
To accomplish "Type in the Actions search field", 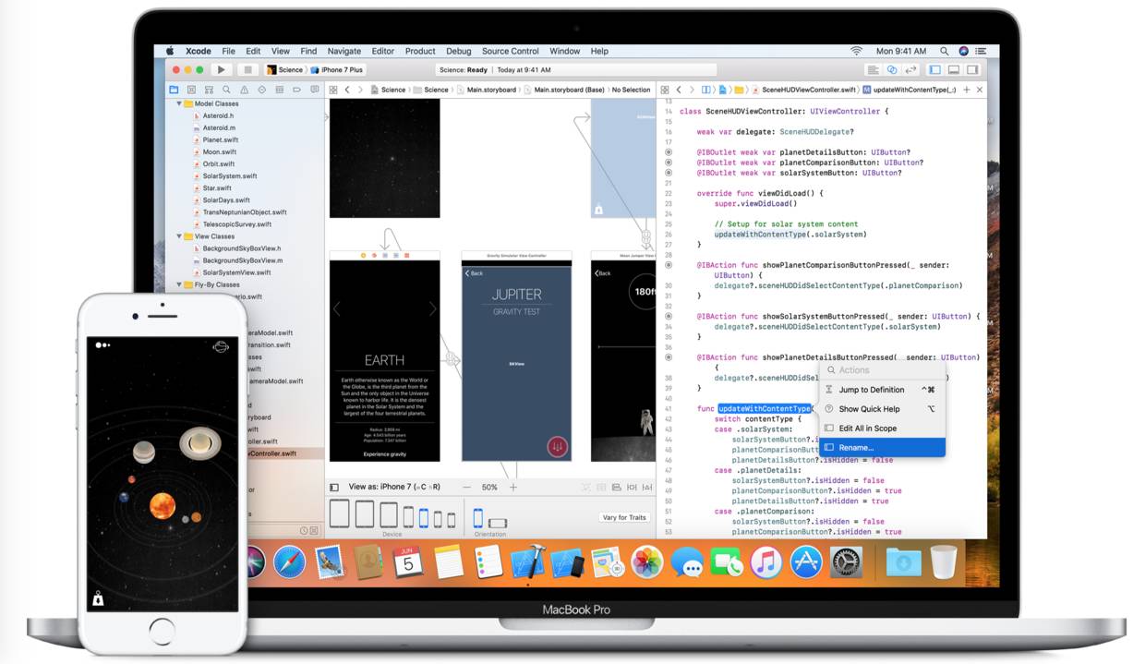I will coord(882,370).
